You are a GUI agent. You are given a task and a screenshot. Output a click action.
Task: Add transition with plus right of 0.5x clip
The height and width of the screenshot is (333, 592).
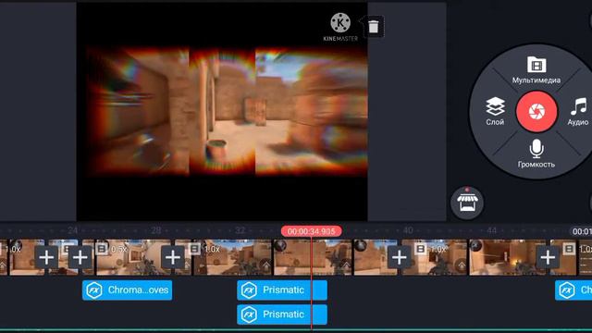173,257
